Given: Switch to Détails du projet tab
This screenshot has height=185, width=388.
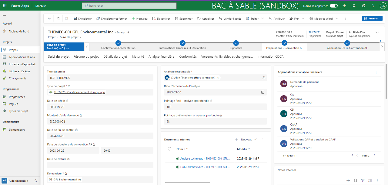Looking at the screenshot, I should coord(115,56).
